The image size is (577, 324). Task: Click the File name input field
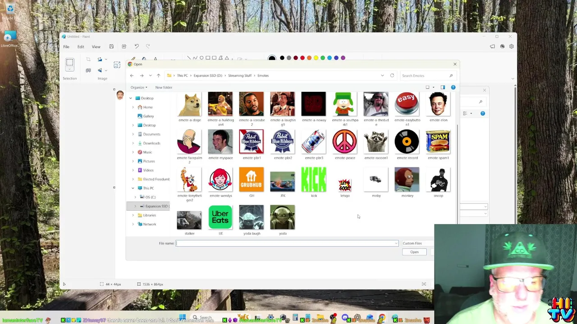[287, 243]
